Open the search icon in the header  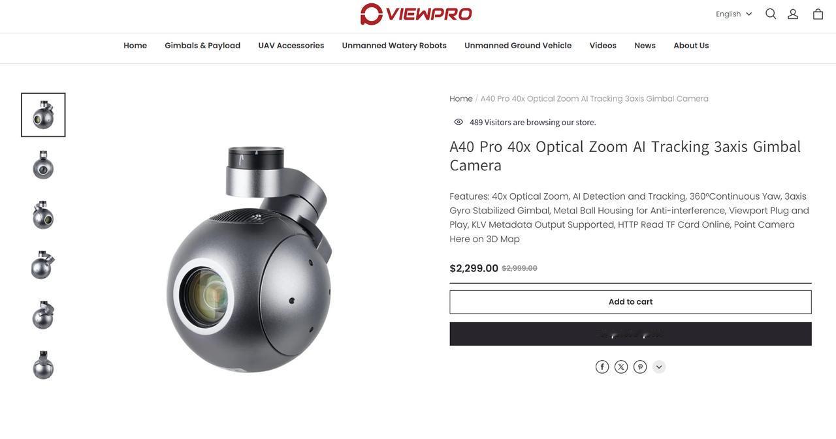(771, 14)
